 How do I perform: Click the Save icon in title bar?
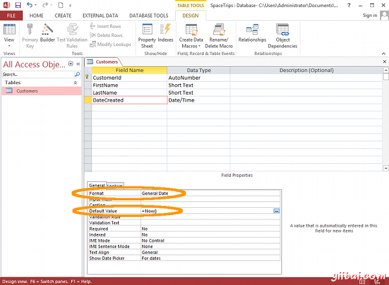point(18,5)
